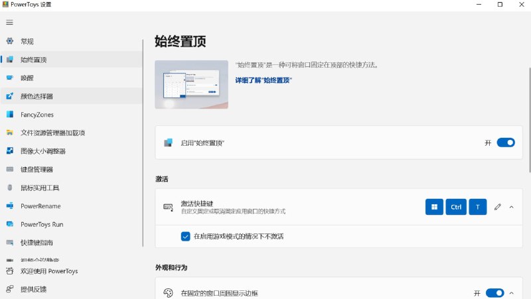Select 文件资源管理器加载项 in the sidebar
The image size is (531, 299).
click(71, 133)
